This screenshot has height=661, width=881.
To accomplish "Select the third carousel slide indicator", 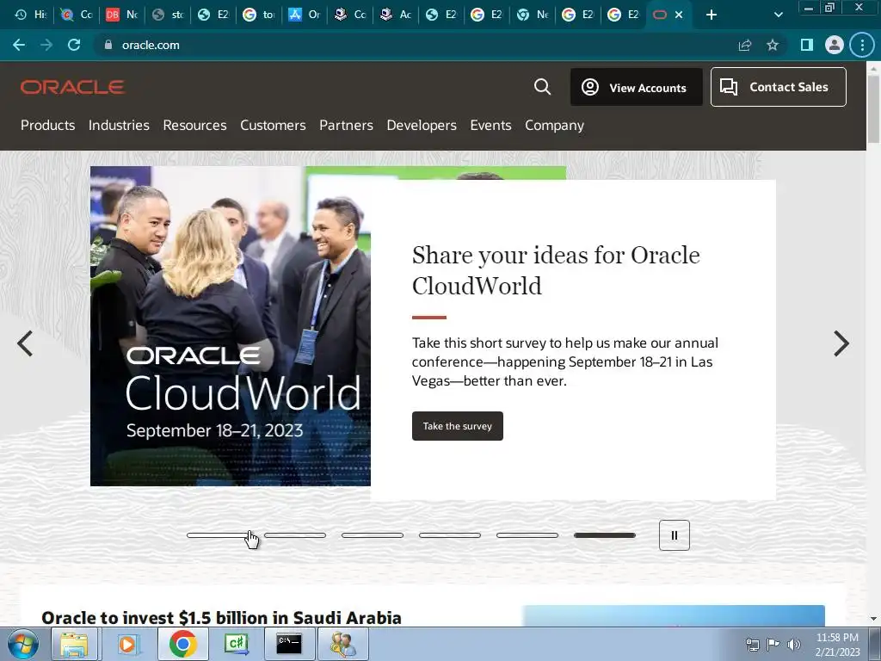I will 373,535.
